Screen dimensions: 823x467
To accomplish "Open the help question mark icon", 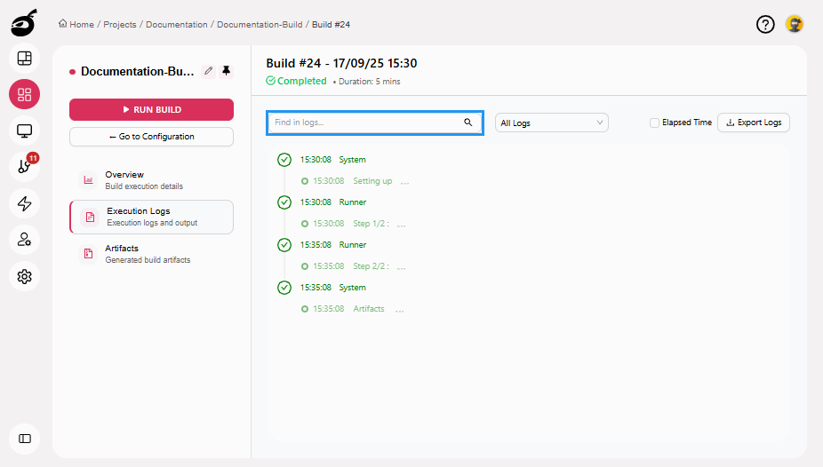I will tap(765, 24).
